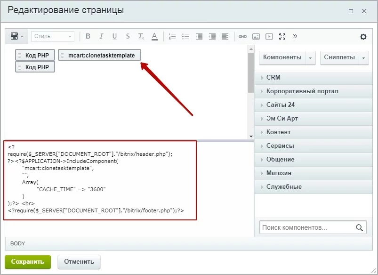Viewport: 378px width, 275px height.
Task: Select the Компоненты tab
Action: tap(282, 57)
